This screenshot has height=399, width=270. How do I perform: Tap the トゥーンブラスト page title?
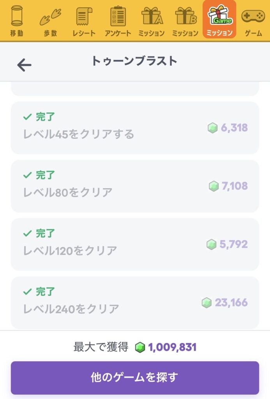[134, 61]
